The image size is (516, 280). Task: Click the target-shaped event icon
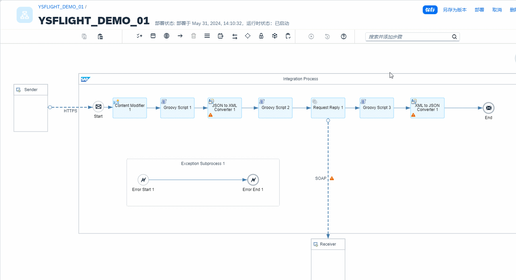[x=167, y=36]
